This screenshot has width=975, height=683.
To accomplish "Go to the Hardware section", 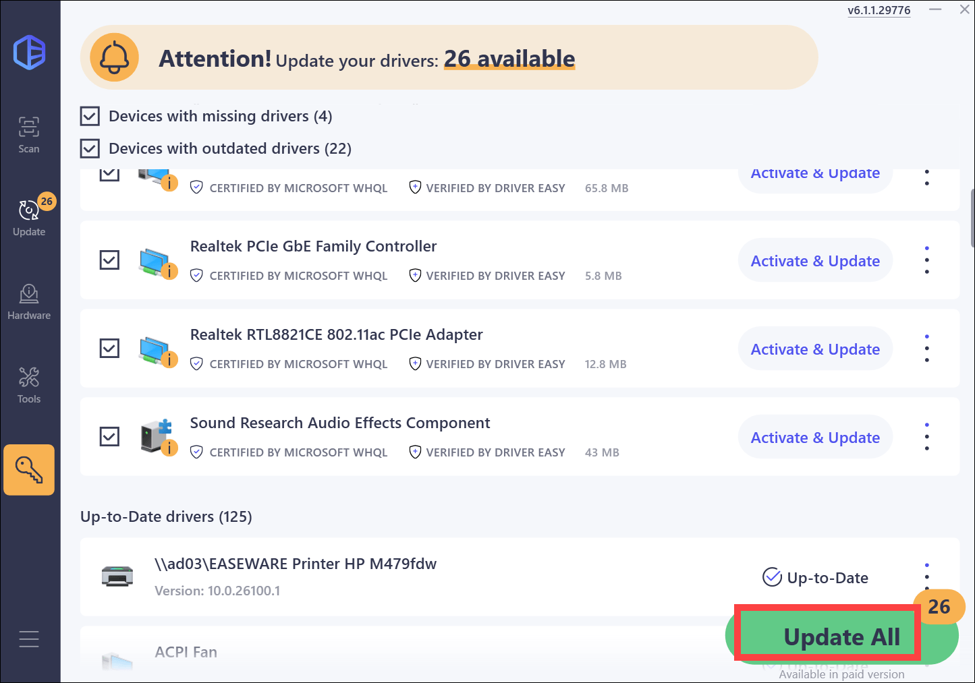I will (29, 301).
